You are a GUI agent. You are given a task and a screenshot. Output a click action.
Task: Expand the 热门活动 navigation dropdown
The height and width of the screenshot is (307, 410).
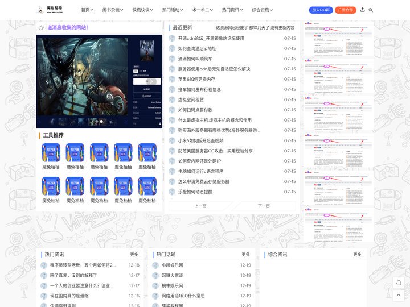click(173, 10)
